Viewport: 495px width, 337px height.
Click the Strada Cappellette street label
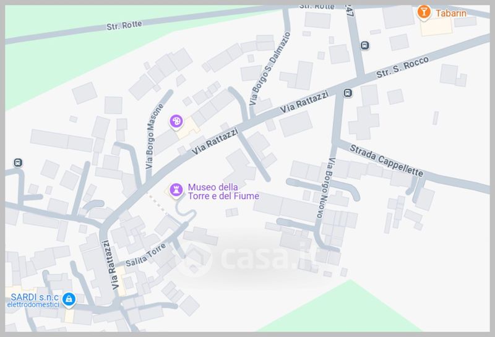pos(386,161)
